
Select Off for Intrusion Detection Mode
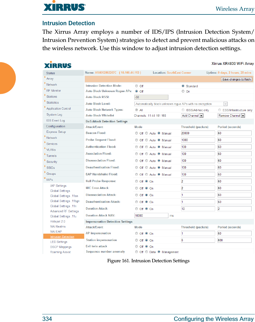pos(136,86)
